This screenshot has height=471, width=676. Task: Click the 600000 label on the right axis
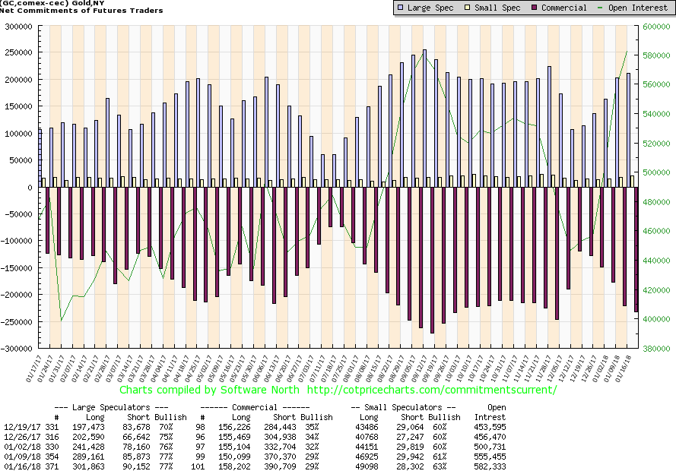pyautogui.click(x=657, y=26)
